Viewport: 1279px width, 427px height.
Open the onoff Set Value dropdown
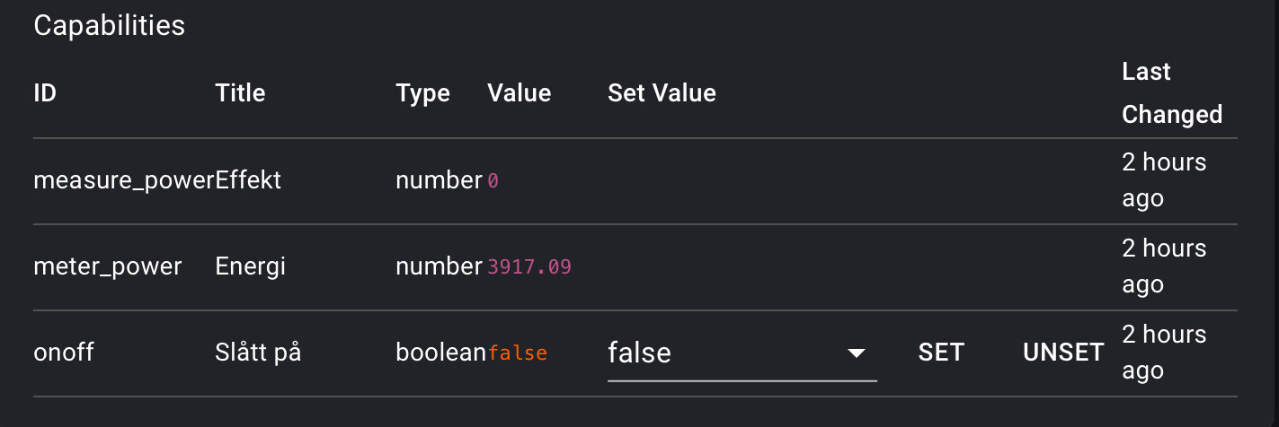coord(742,353)
